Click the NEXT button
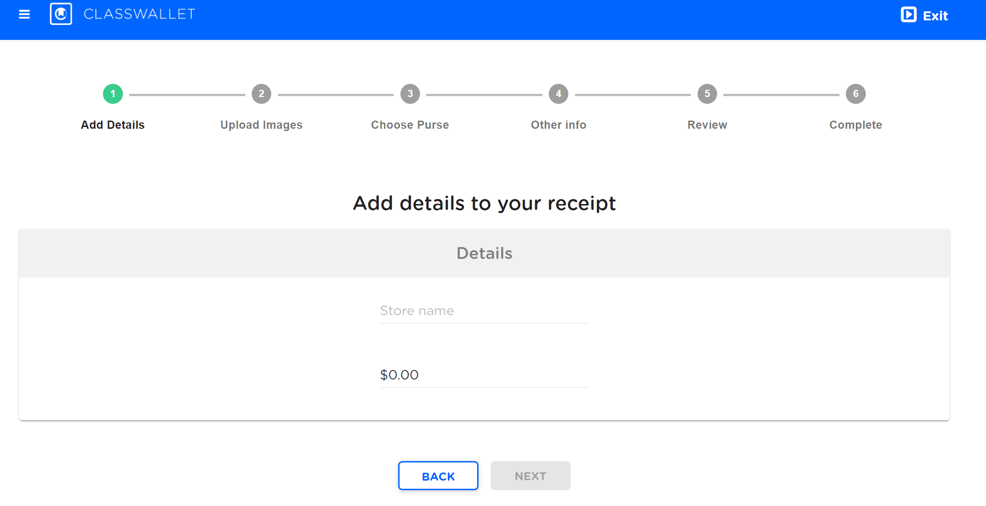Viewport: 986px width, 506px height. point(530,476)
